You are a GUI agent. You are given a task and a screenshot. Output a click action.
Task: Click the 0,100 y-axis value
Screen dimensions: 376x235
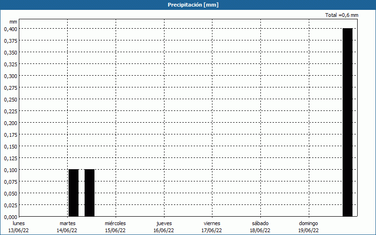tap(11, 170)
